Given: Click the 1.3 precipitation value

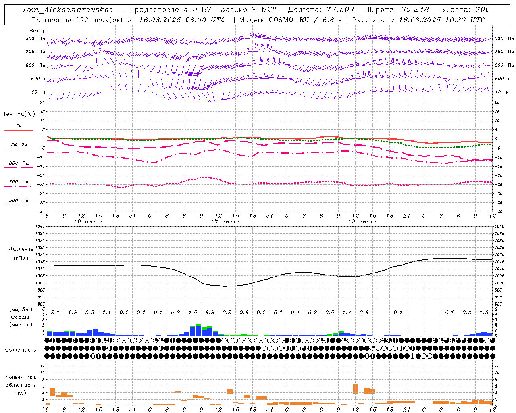Looking at the screenshot, I should pyautogui.click(x=484, y=312).
